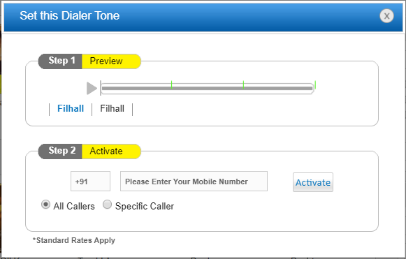406x259 pixels.
Task: Seek within the gray preview progress bar
Action: coord(207,89)
